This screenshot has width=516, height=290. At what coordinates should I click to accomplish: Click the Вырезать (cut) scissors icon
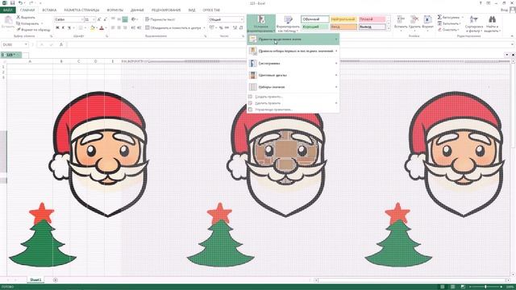(19, 17)
